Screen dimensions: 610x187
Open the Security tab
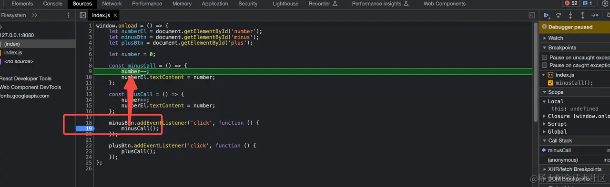tap(248, 4)
